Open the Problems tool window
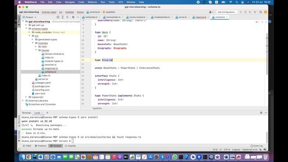The height and width of the screenshot is (162, 288). pyautogui.click(x=40, y=146)
